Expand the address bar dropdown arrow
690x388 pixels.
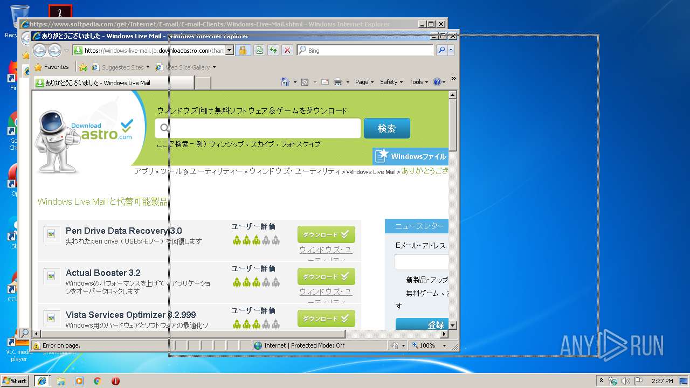click(229, 50)
